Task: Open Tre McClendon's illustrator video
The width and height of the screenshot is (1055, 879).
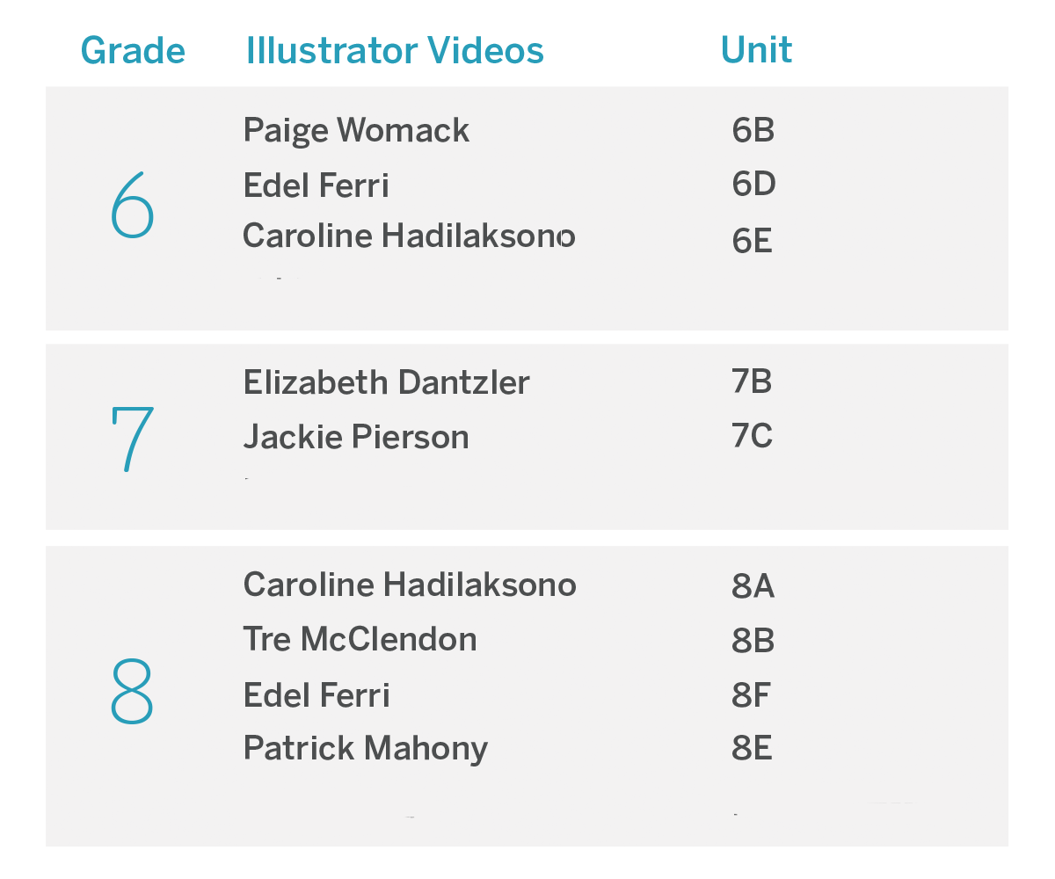Action: [x=360, y=640]
